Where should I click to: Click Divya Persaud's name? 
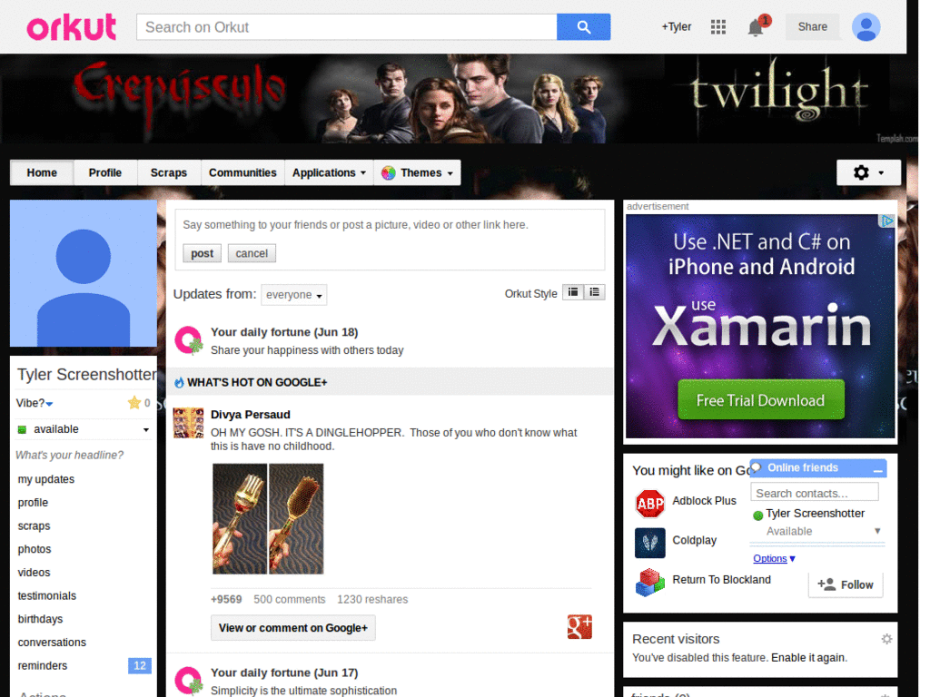pos(251,414)
